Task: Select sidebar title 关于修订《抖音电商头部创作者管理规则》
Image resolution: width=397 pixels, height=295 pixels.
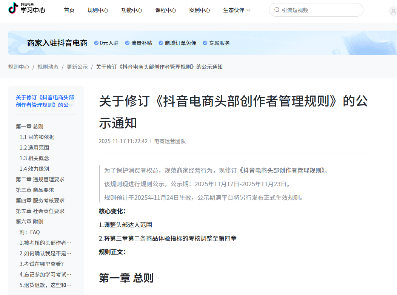Action: (x=45, y=101)
